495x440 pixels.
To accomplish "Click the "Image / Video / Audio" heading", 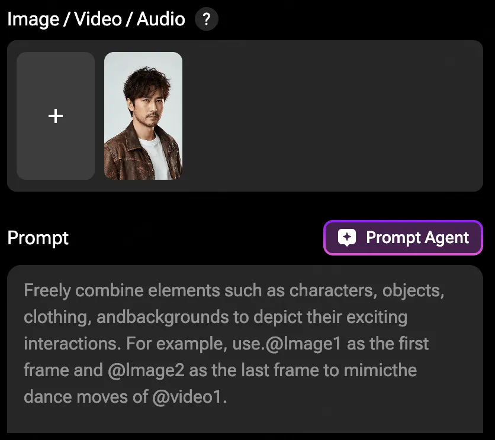I will pos(96,19).
